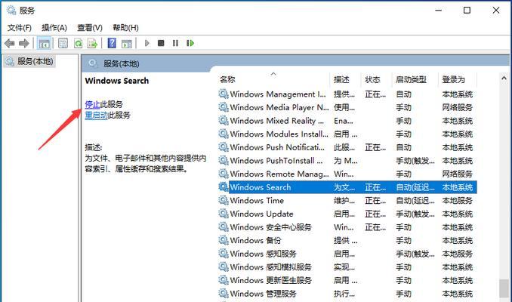Open the Properties toolbar icon
This screenshot has height=302, width=512.
(63, 43)
